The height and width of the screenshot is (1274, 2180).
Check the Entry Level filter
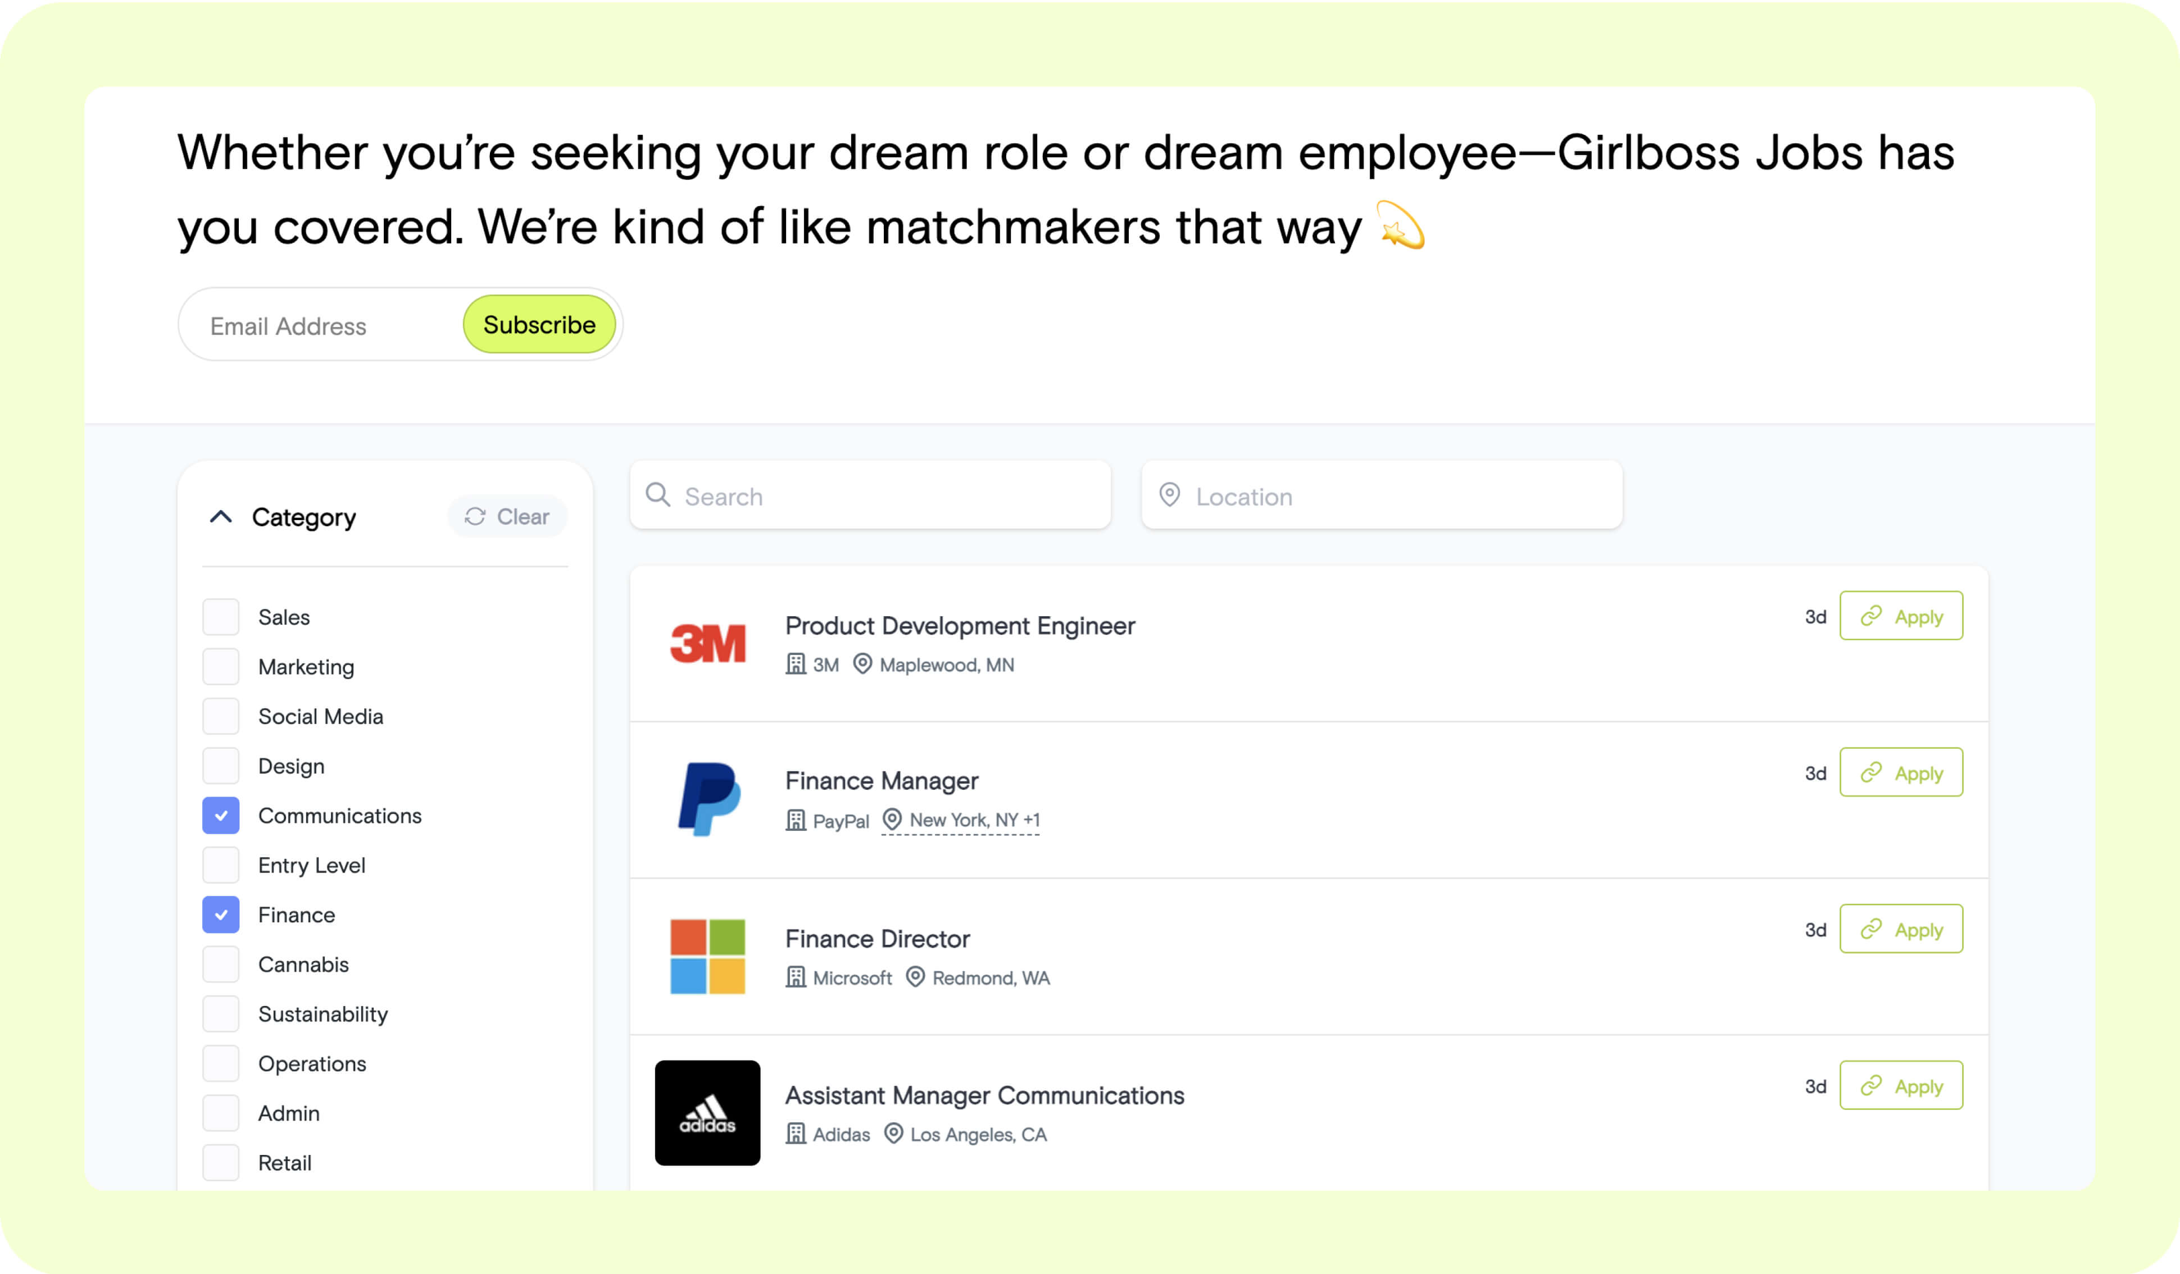(221, 865)
